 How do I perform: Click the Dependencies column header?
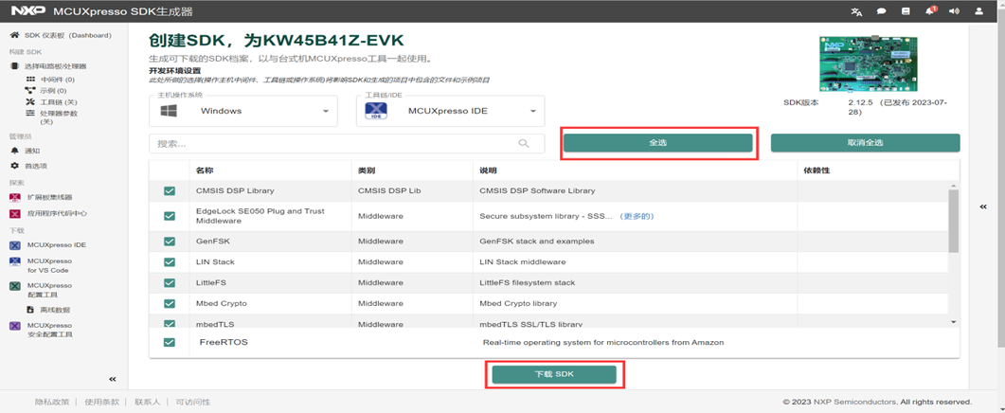[817, 171]
